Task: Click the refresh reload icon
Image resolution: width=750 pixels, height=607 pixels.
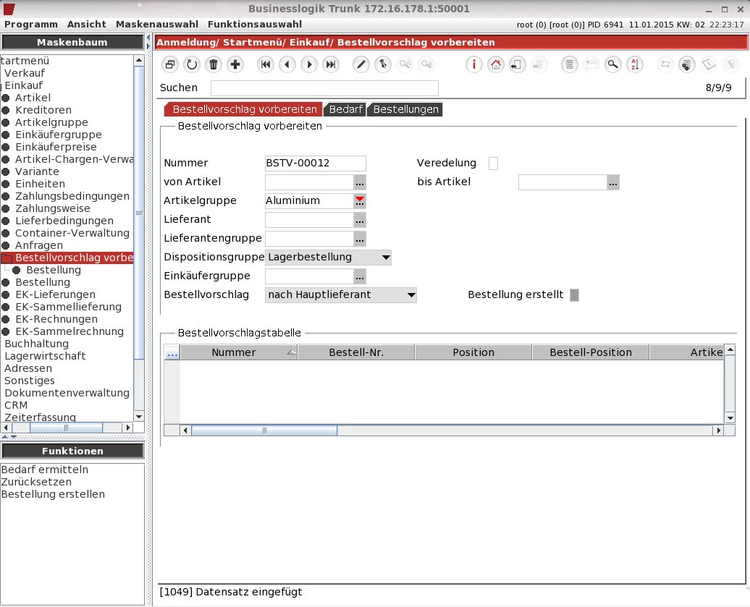Action: [192, 64]
